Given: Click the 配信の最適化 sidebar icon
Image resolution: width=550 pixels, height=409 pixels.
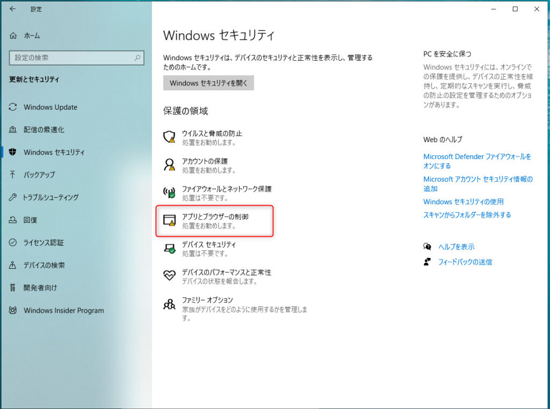Looking at the screenshot, I should click(x=13, y=130).
